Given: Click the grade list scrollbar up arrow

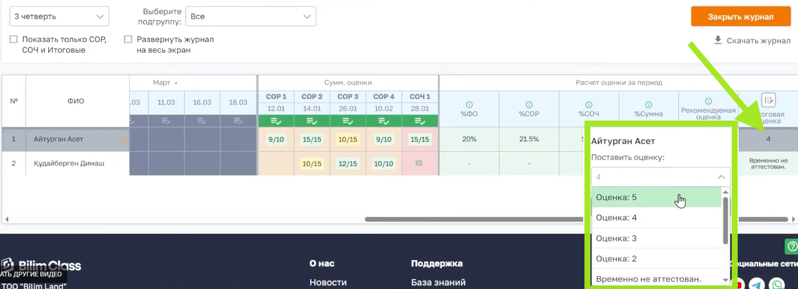Looking at the screenshot, I should [726, 192].
